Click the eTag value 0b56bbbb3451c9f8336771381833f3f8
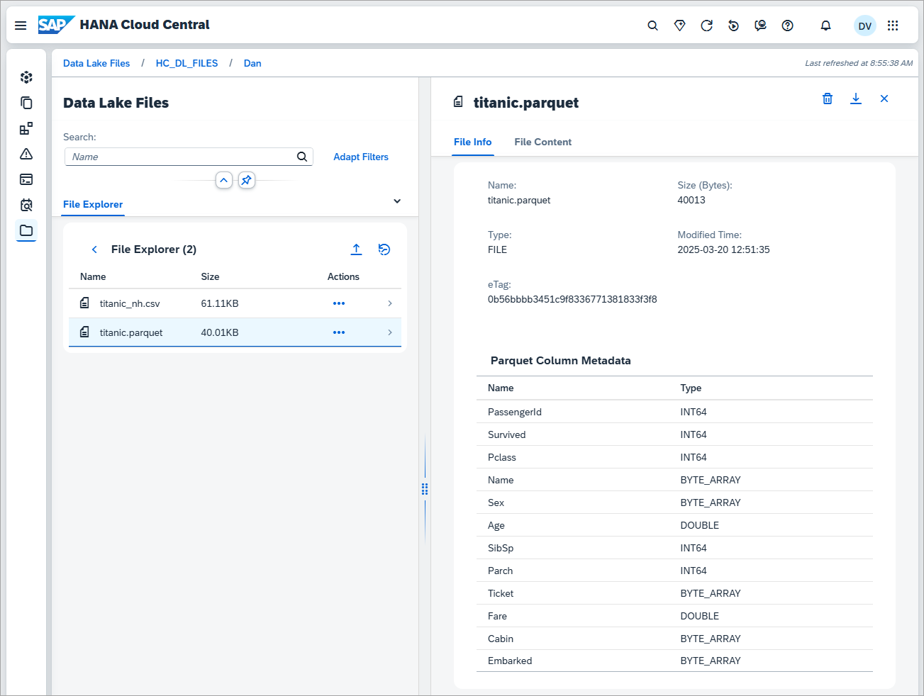The width and height of the screenshot is (924, 696). pos(572,299)
